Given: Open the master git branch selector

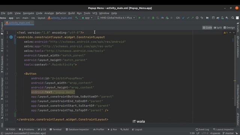Looking at the screenshot, I should point(228,133).
